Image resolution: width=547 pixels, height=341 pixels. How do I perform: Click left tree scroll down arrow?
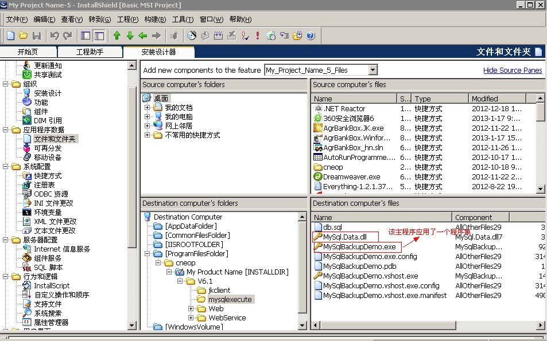132,326
